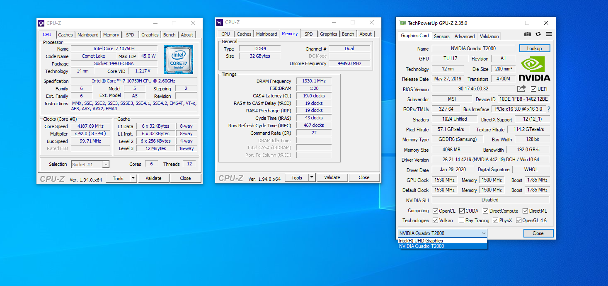This screenshot has height=286, width=608.
Task: Switch to Sensors tab in GPU-Z
Action: click(441, 36)
